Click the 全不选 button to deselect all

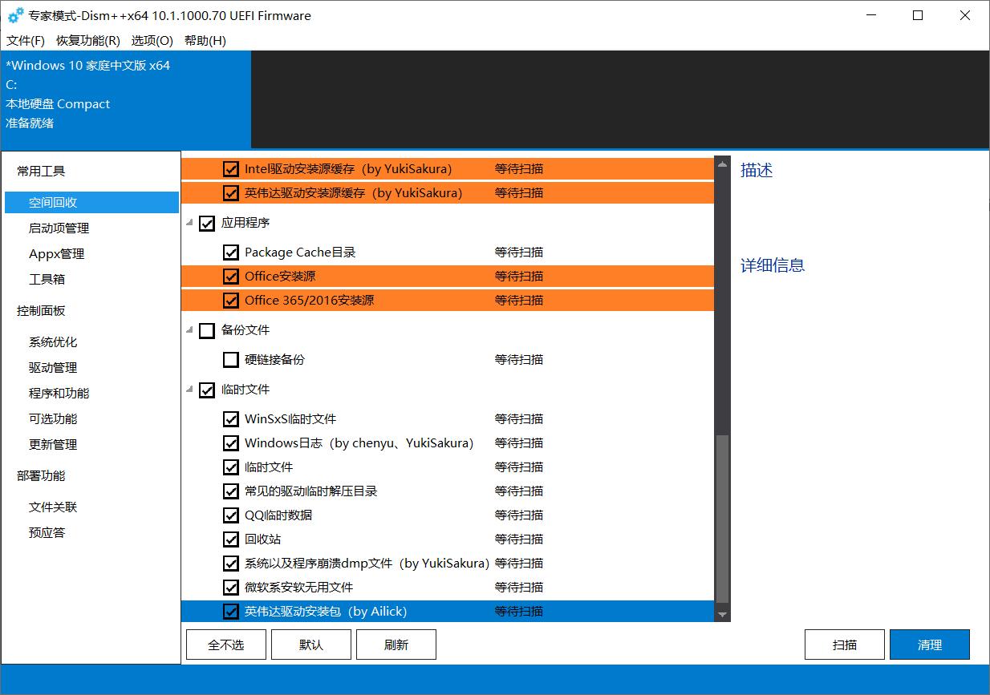click(x=225, y=644)
